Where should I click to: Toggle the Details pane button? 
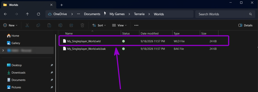point(245,25)
